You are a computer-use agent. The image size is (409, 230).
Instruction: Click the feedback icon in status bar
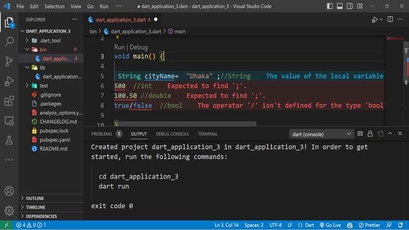tap(389, 225)
